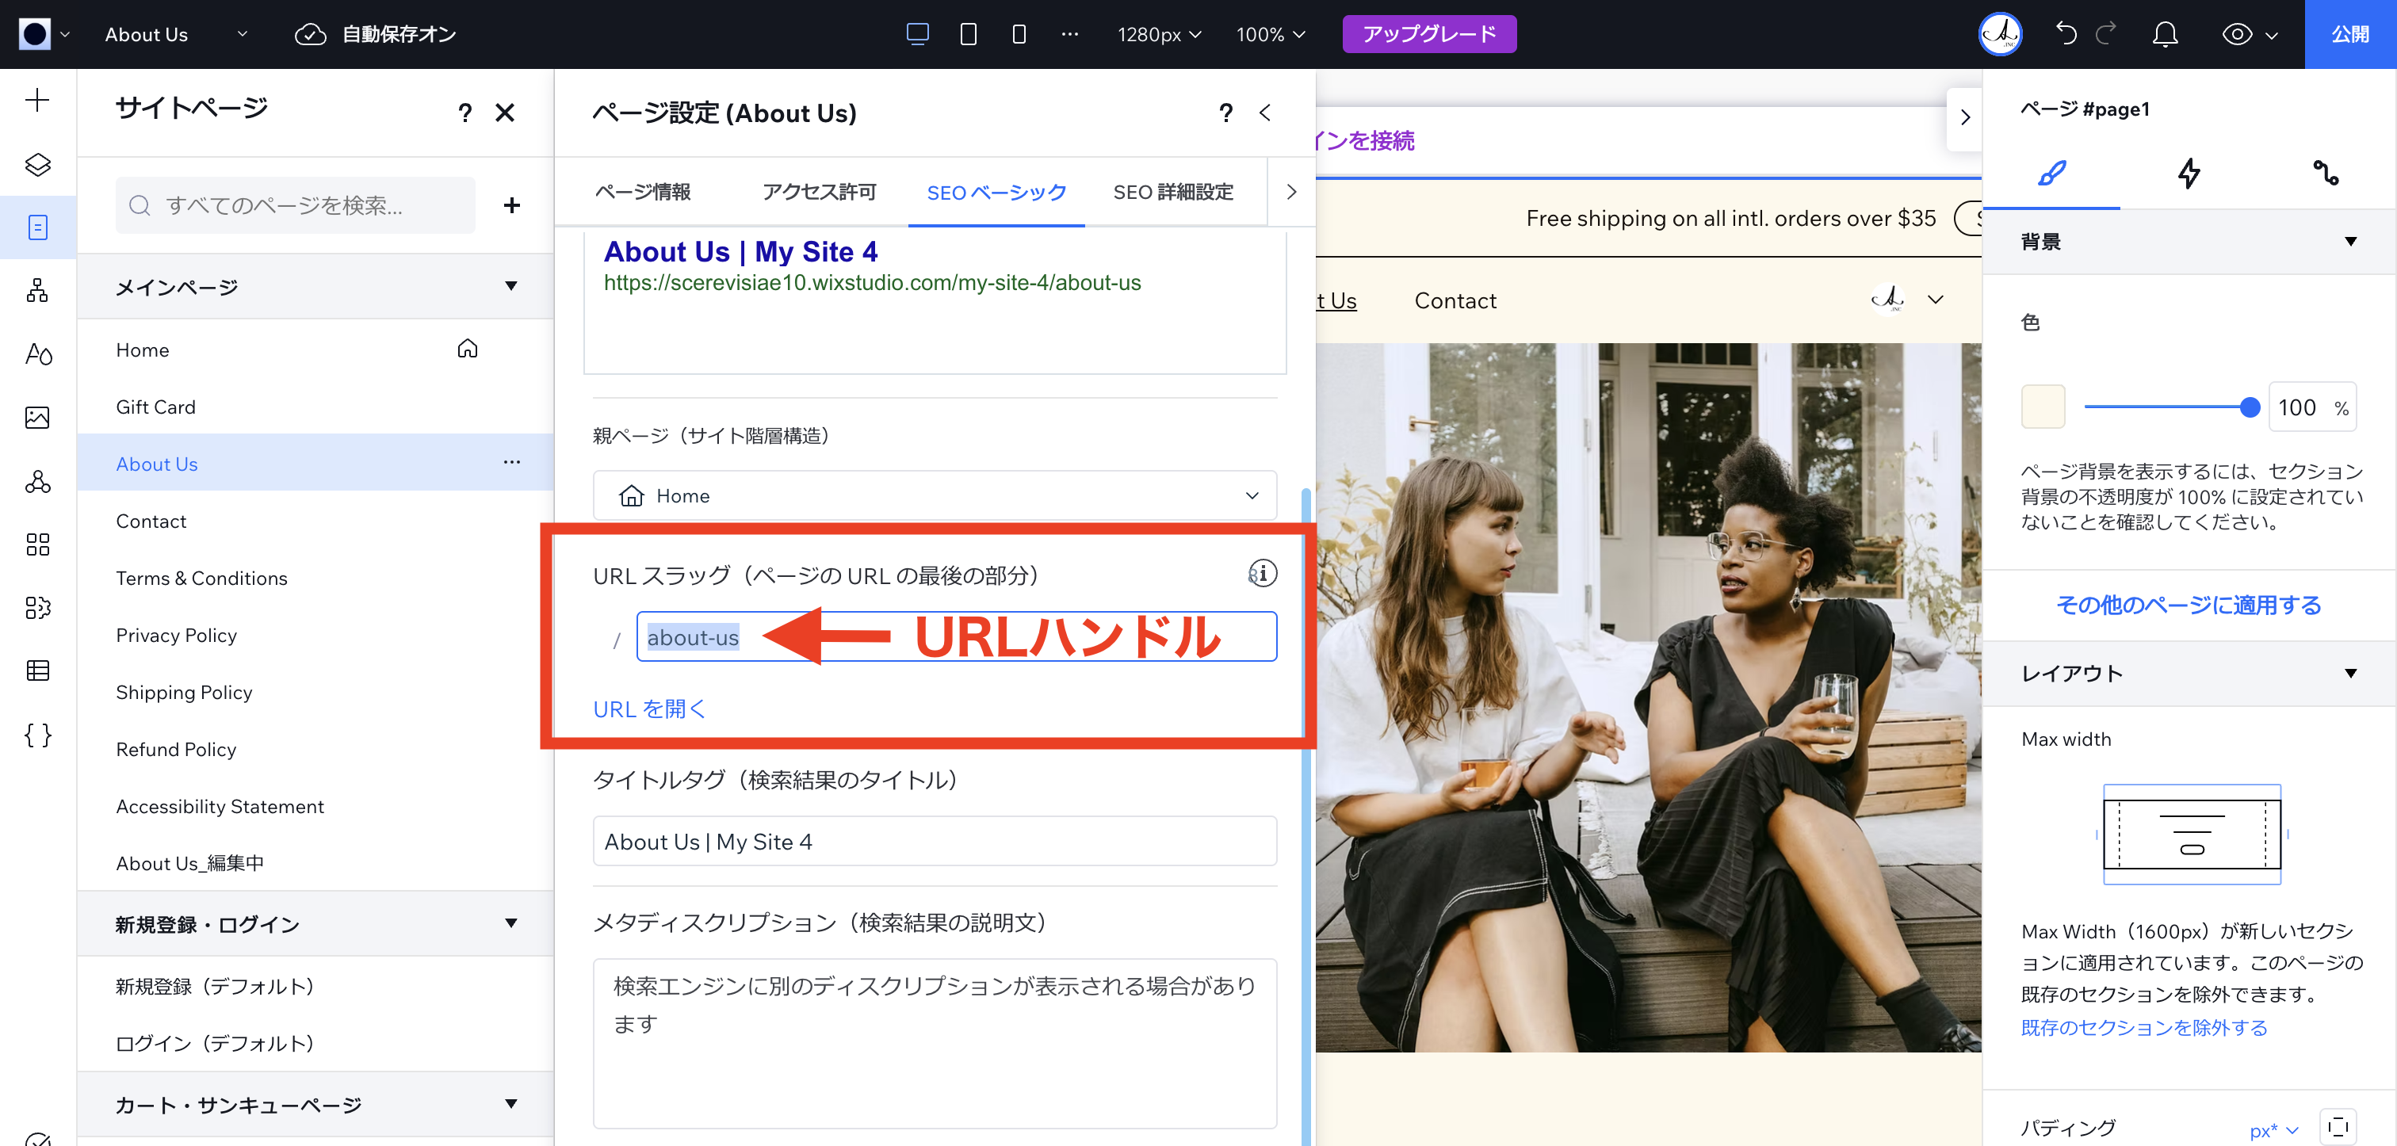Click the info icon next to URL スラッグ
The image size is (2397, 1146).
click(1261, 574)
